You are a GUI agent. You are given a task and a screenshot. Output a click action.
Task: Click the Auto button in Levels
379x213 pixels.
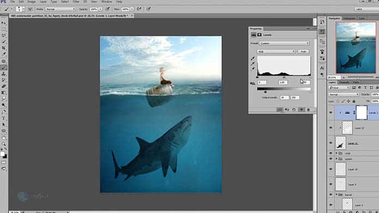pos(303,52)
